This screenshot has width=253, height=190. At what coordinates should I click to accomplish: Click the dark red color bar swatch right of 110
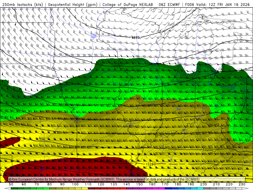(91, 188)
